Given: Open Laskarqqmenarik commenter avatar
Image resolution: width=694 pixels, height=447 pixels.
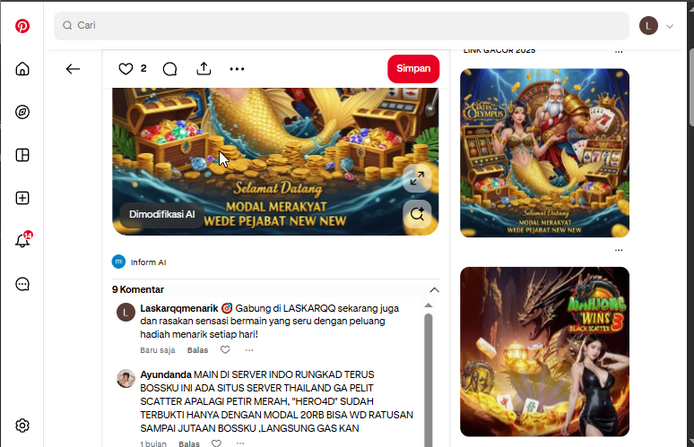Looking at the screenshot, I should point(126,312).
